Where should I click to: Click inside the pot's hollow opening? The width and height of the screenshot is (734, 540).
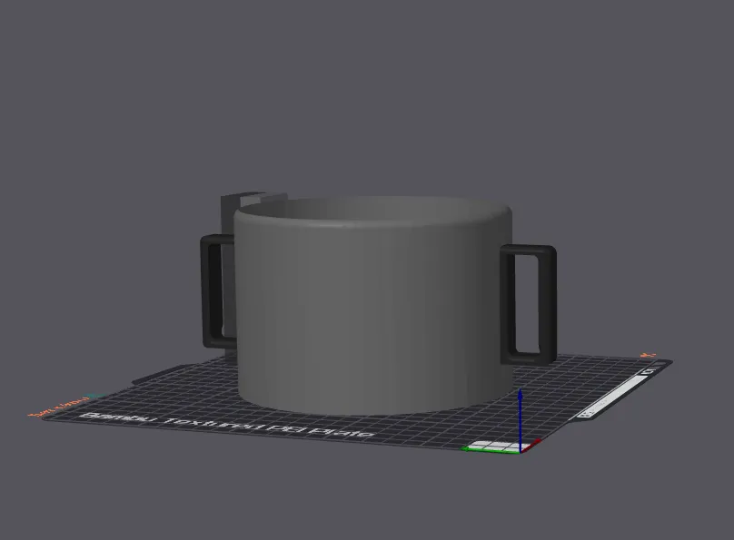pos(374,209)
